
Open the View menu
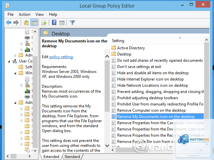40,14
